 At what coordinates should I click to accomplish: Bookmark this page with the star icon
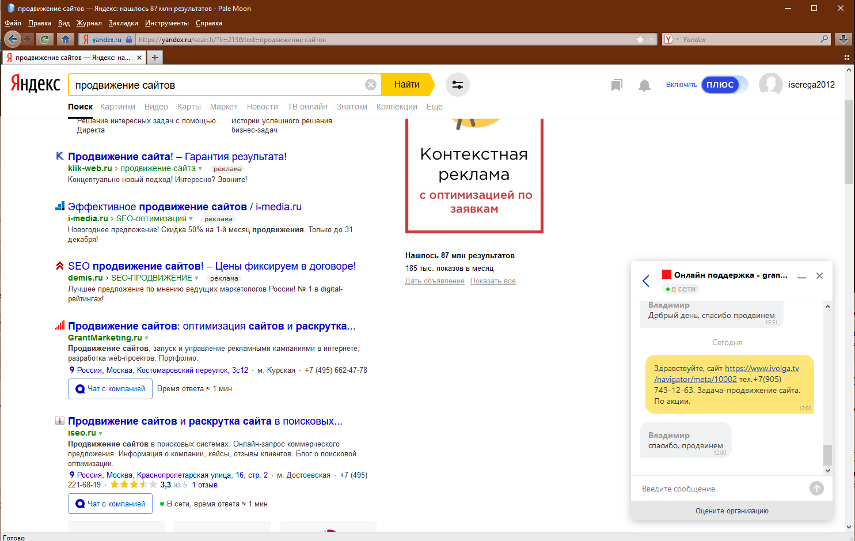pyautogui.click(x=640, y=39)
